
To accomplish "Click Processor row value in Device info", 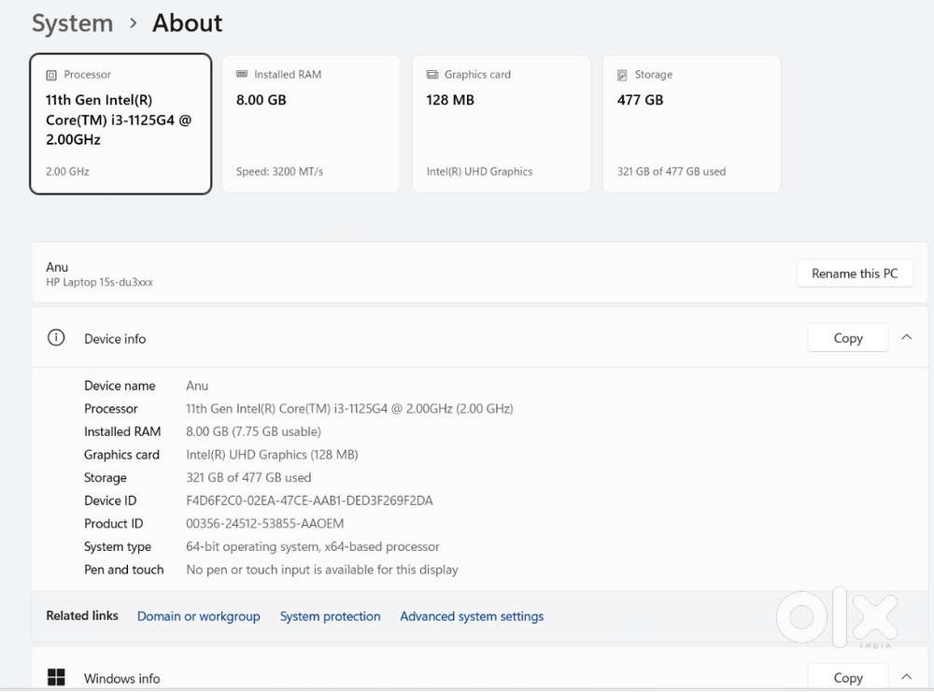I will point(349,409).
